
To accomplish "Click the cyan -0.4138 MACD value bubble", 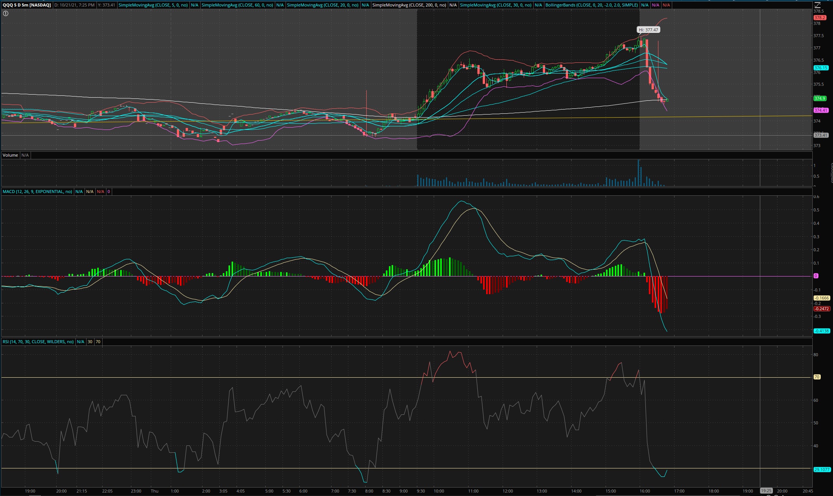I will coord(822,331).
